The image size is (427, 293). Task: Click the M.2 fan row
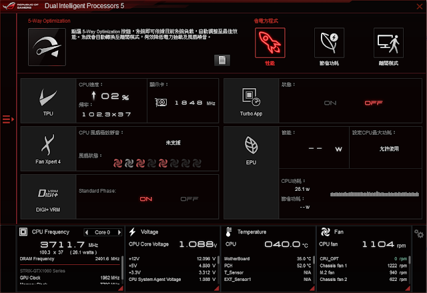(363, 272)
